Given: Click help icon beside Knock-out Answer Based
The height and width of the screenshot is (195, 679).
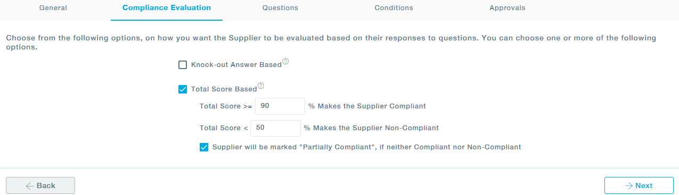Looking at the screenshot, I should coord(285,62).
